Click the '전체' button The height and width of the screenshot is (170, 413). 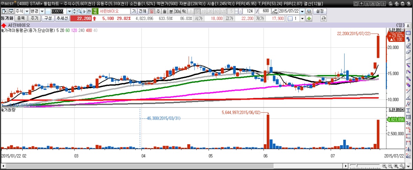point(142,11)
